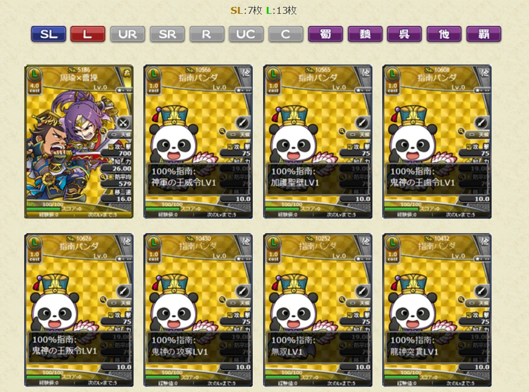Filter by the 他 faction button
The height and width of the screenshot is (392, 529).
point(444,34)
